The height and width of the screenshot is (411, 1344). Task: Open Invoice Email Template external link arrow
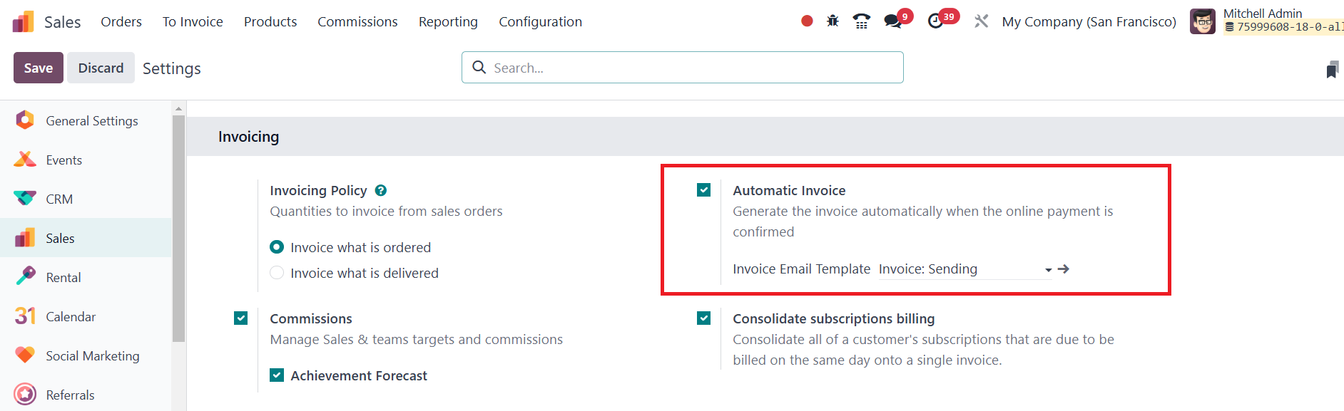coord(1064,269)
